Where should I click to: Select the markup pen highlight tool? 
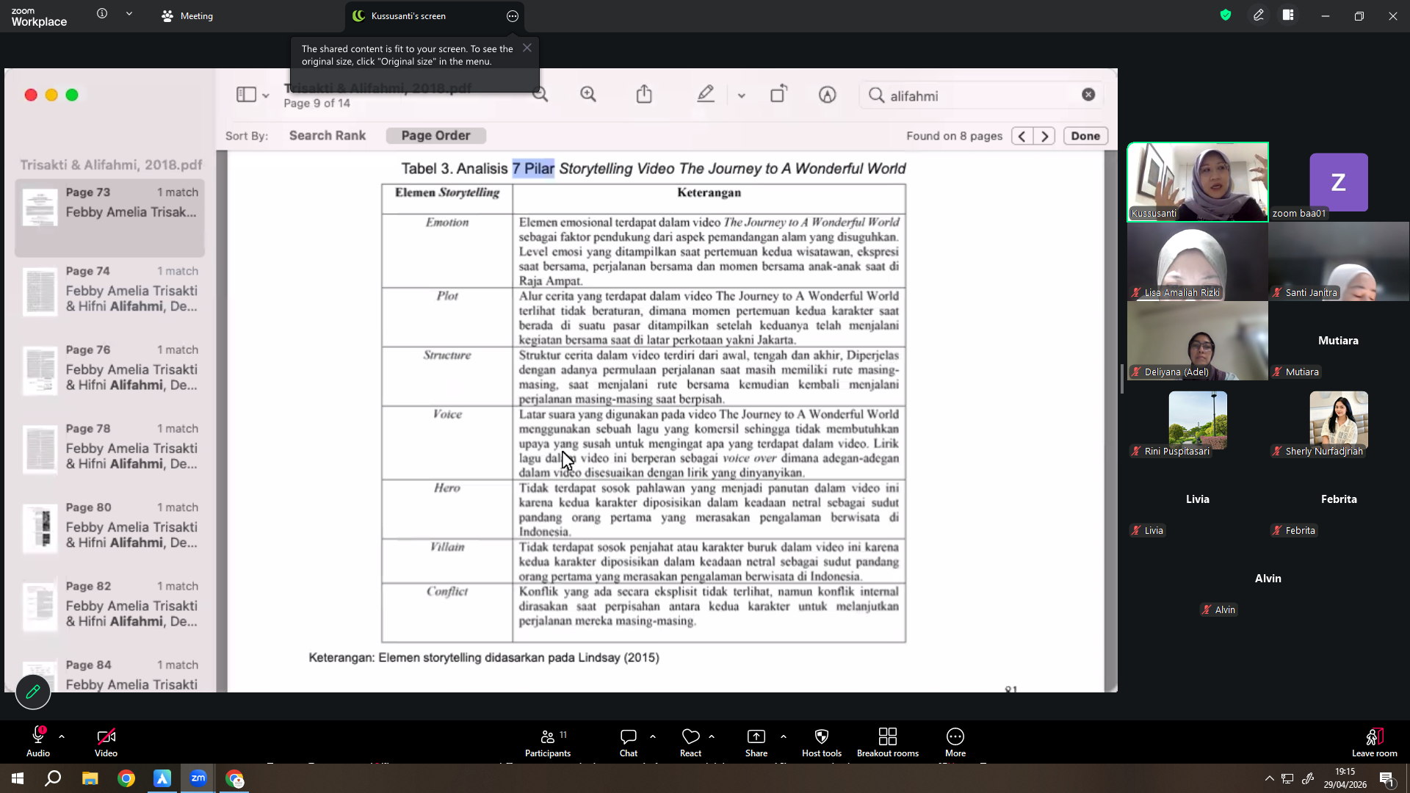point(706,94)
